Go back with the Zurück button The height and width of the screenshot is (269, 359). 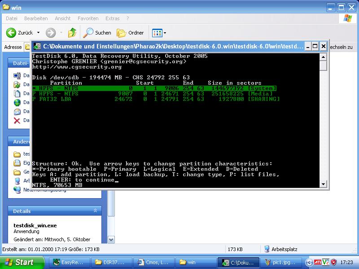tap(19, 33)
